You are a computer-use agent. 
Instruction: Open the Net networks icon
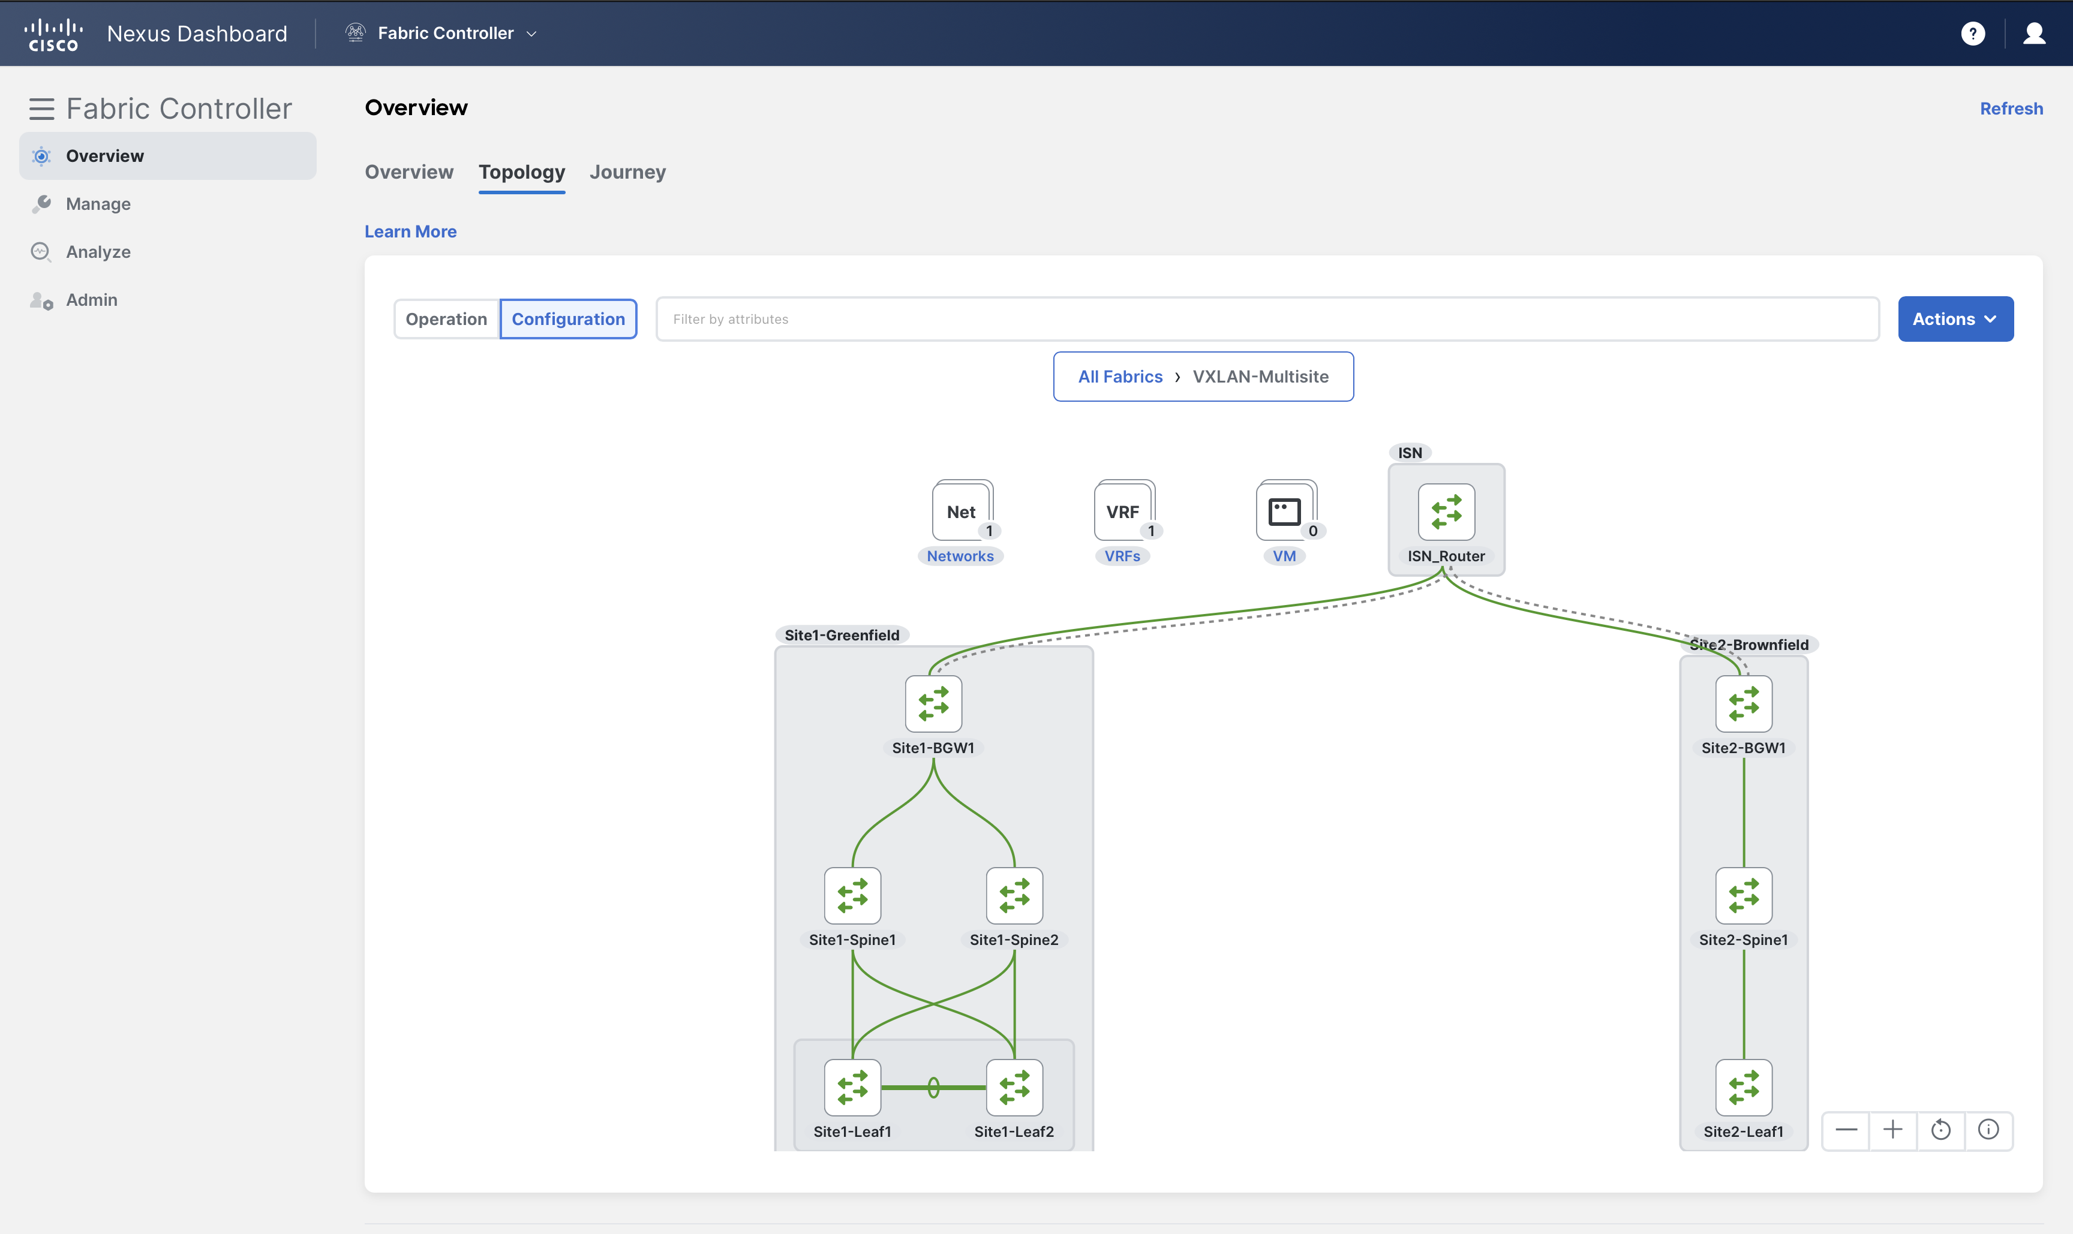tap(963, 510)
